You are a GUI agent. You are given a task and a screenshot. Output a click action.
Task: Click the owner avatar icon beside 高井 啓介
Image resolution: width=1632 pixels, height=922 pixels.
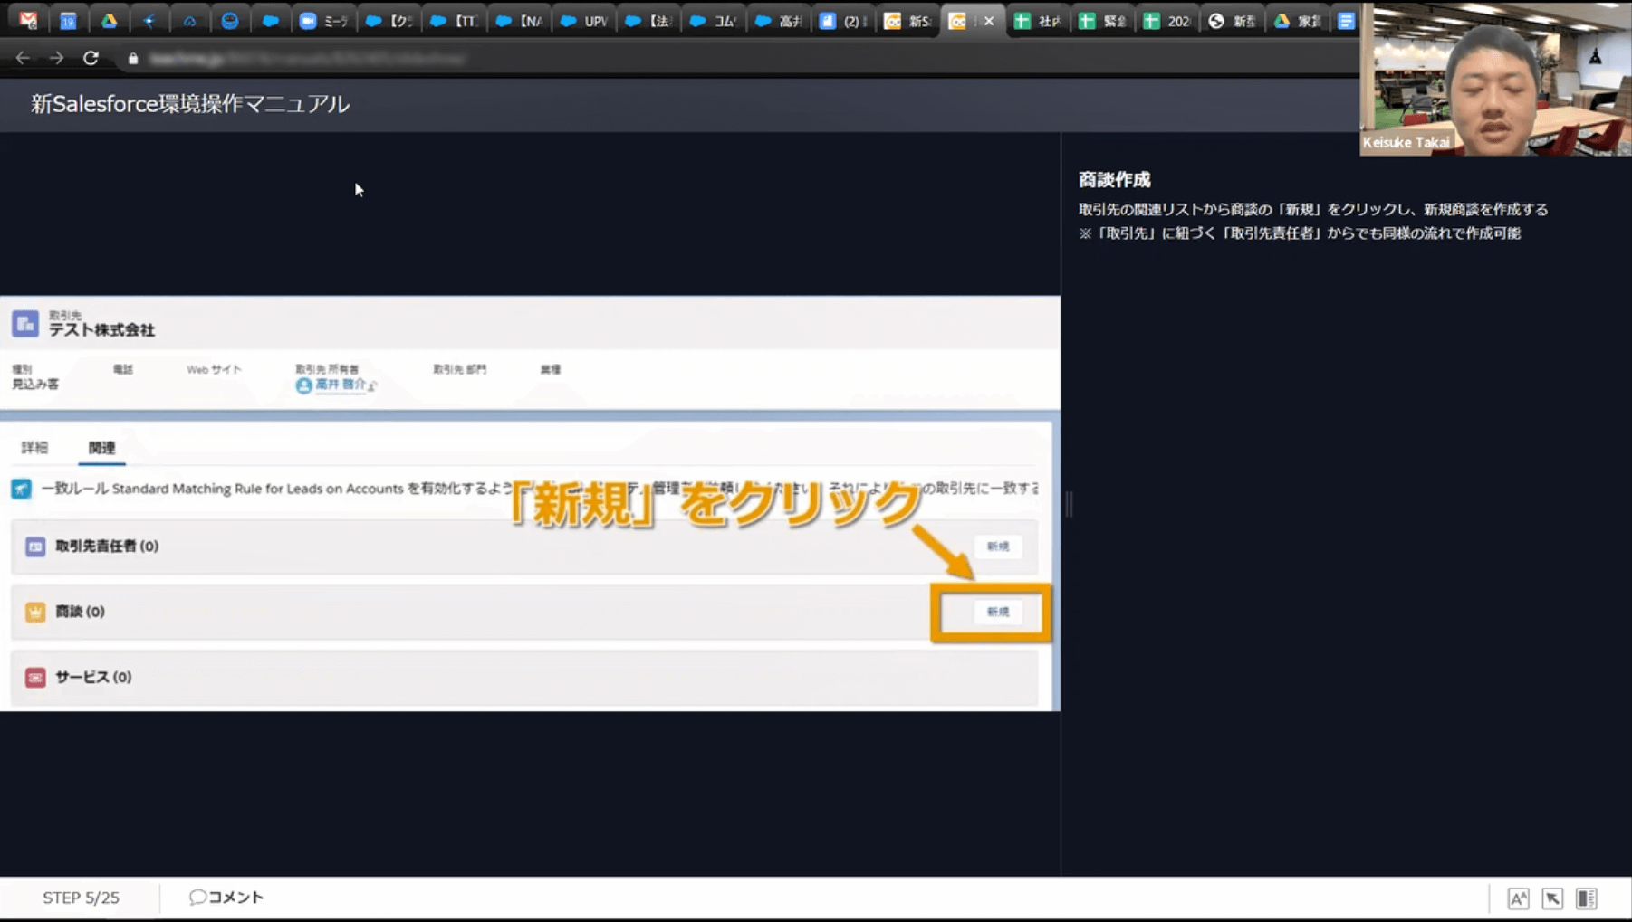(x=303, y=385)
